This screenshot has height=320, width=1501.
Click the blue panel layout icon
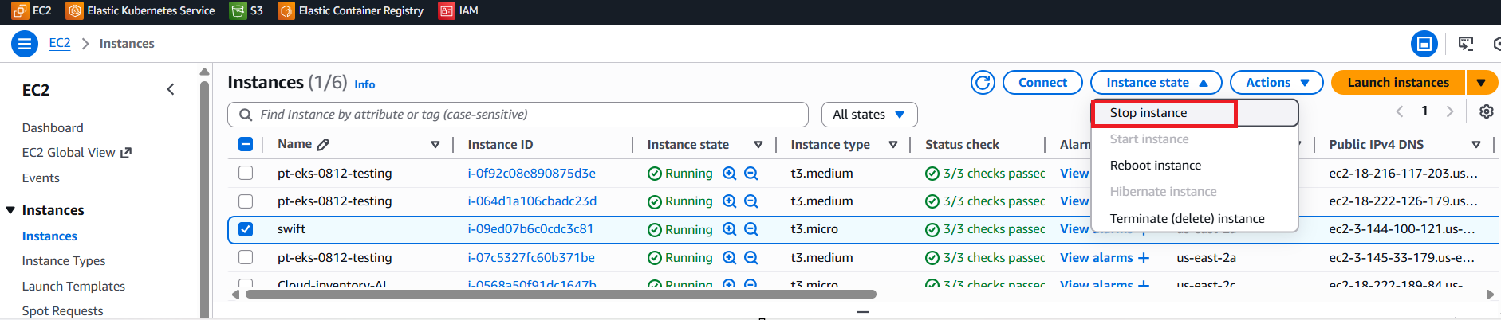1424,44
